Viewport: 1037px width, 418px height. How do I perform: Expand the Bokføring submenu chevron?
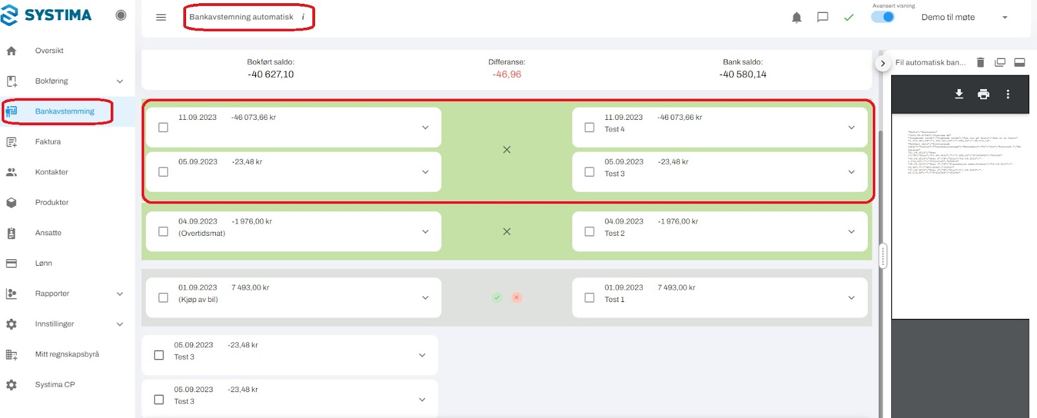120,81
